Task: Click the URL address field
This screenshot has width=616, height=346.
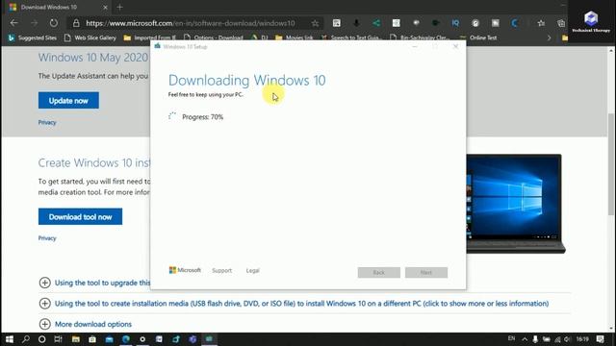Action: tap(191, 23)
